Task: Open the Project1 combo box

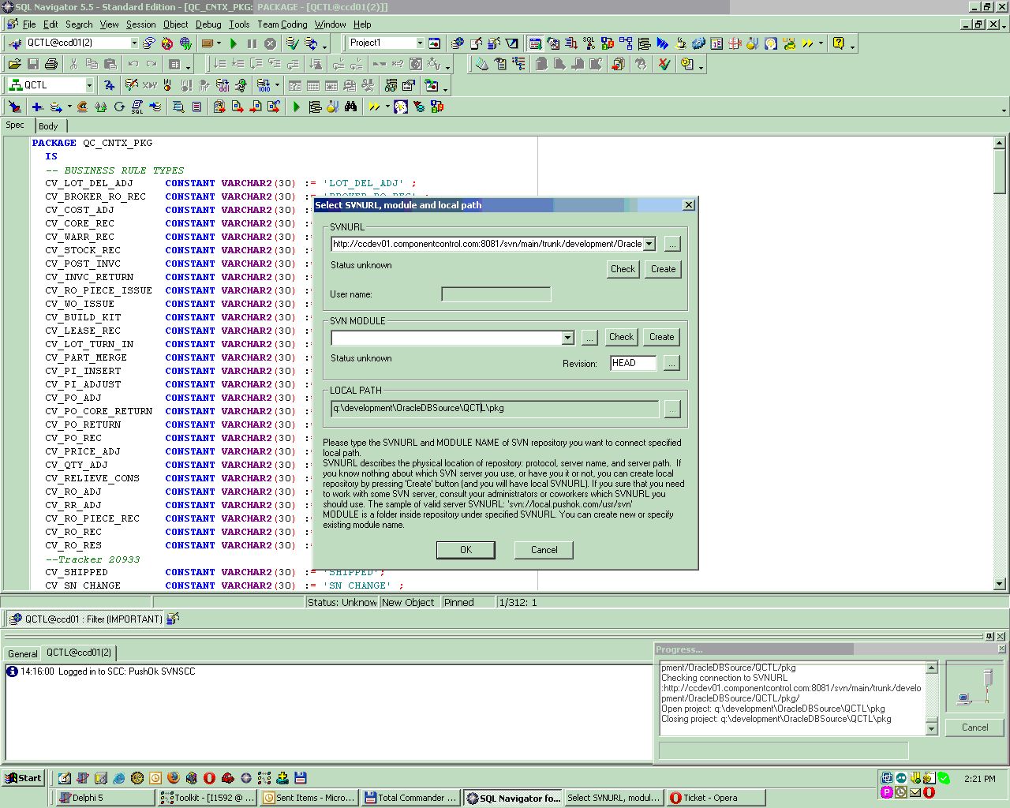Action: (419, 43)
